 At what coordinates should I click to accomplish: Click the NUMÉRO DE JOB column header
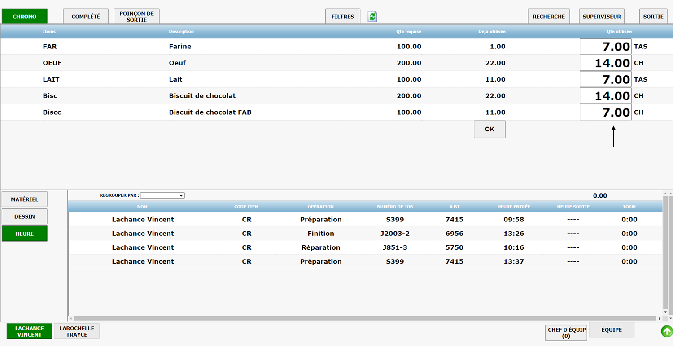395,207
